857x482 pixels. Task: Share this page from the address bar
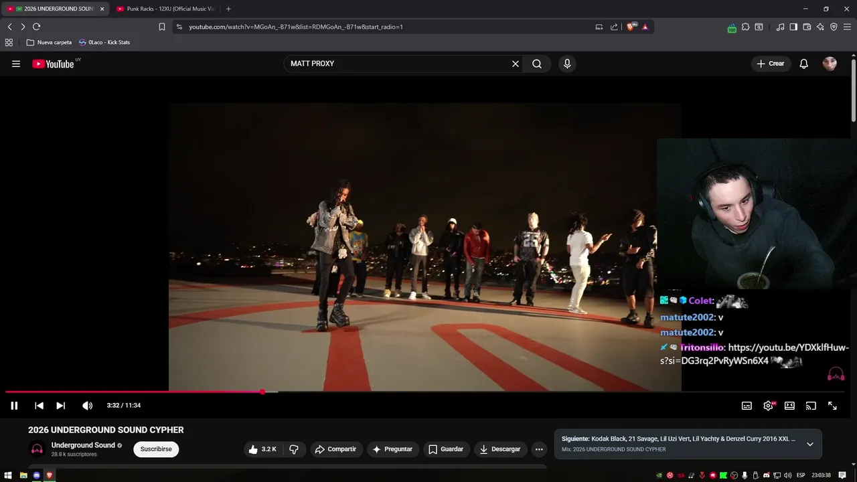(614, 27)
